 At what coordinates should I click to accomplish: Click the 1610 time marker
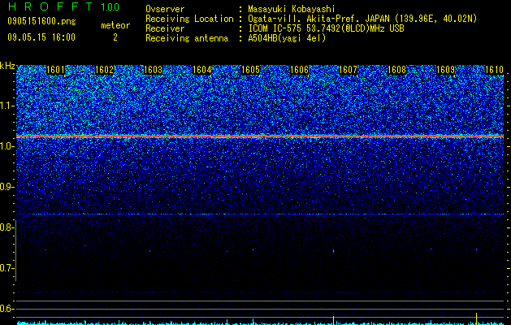point(495,70)
